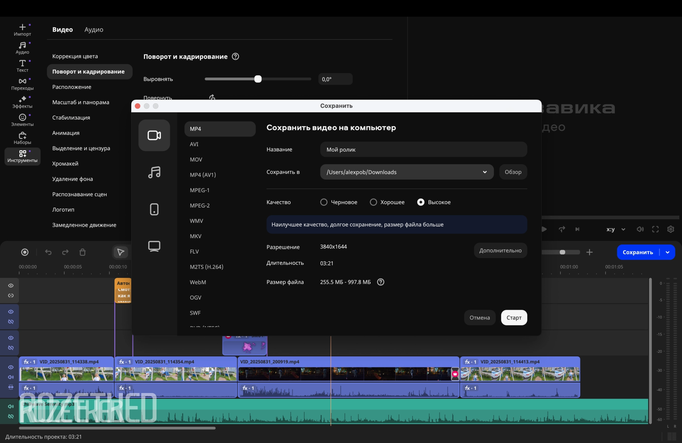Hide the top subtitle track eye icon
This screenshot has width=682, height=443.
click(x=11, y=285)
